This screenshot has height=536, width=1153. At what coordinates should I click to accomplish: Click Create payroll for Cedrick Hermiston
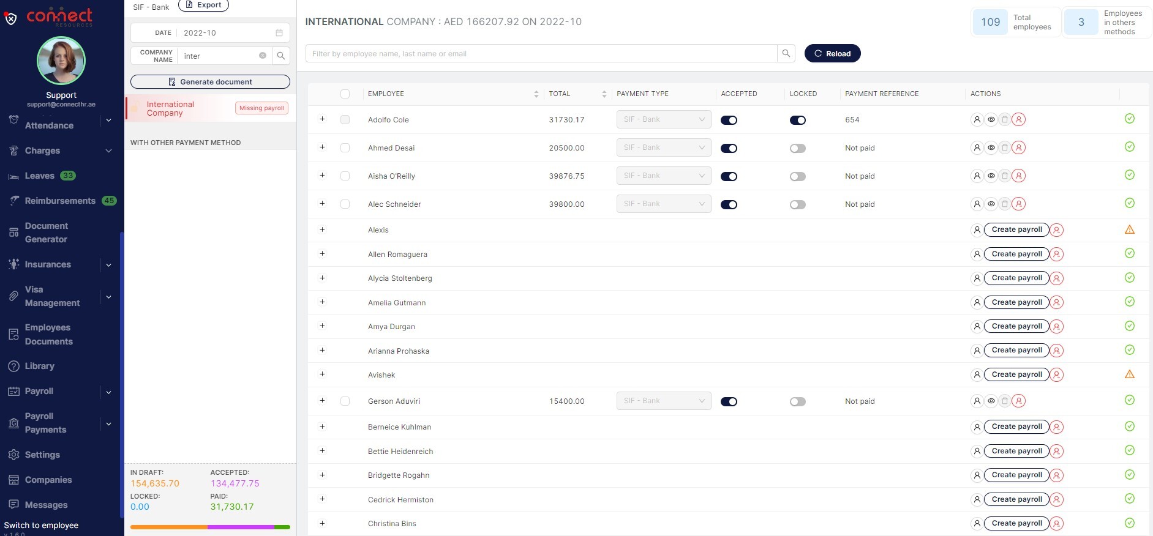pos(1016,499)
